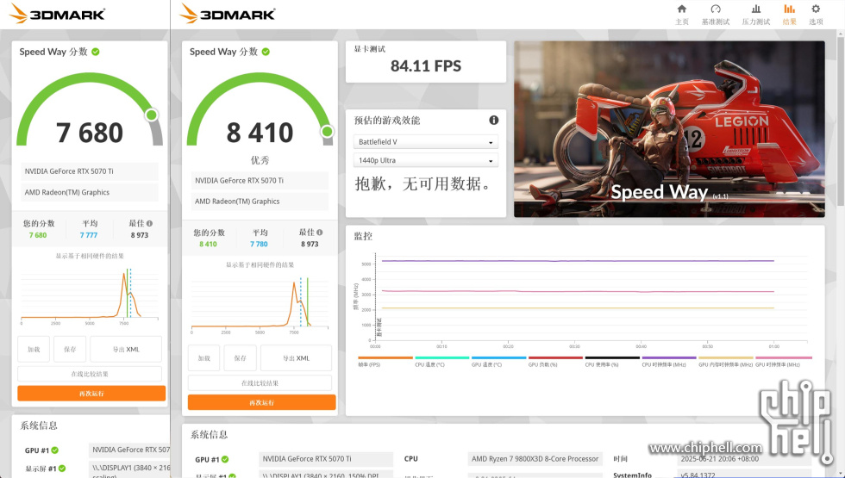The height and width of the screenshot is (478, 845).
Task: Toggle red GPU 负载 legend swatch
Action: coord(555,357)
